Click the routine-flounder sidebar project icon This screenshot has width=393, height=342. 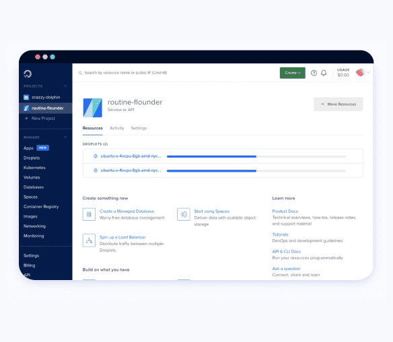[x=26, y=108]
